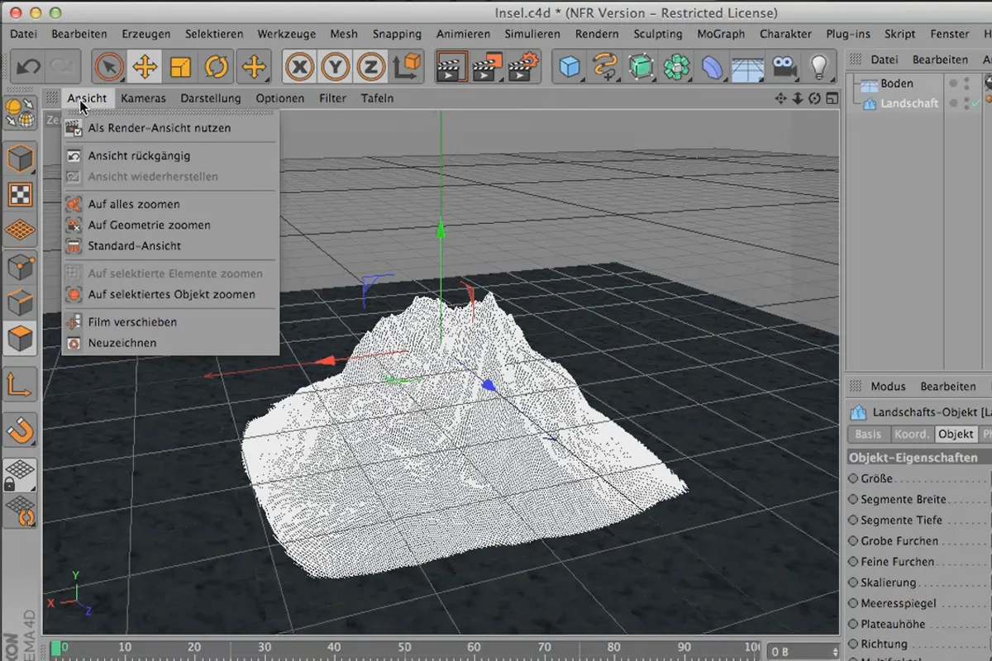Open the Sculpting menu
Viewport: 992px width, 661px height.
click(658, 34)
